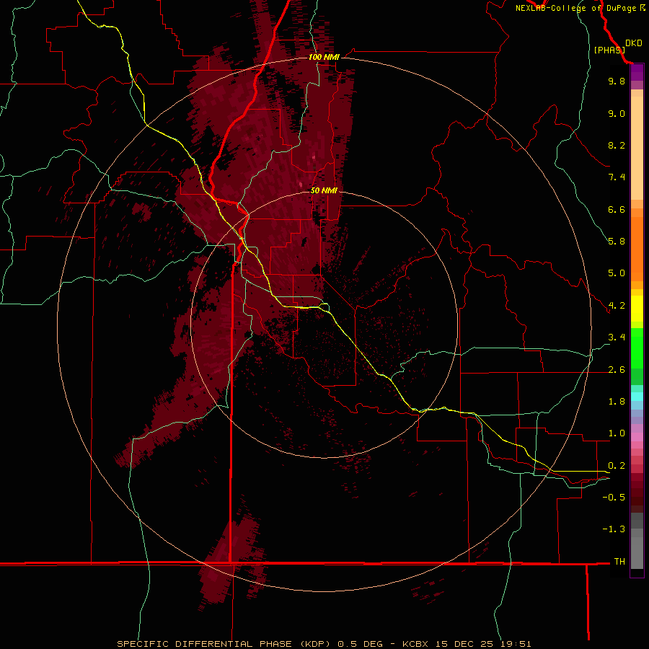Screen dimensions: 649x649
Task: Click the 0.2 scale value
Action: pos(617,466)
